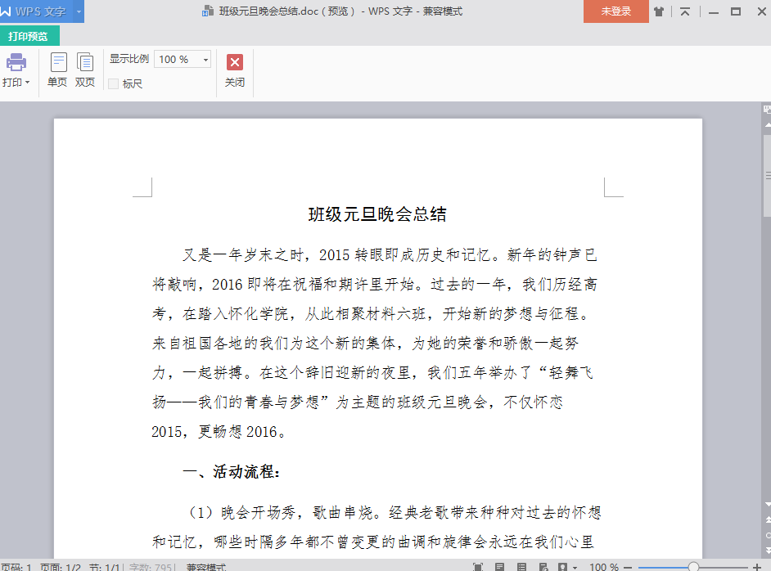Open the Print (打印) dropdown arrow

coord(27,83)
